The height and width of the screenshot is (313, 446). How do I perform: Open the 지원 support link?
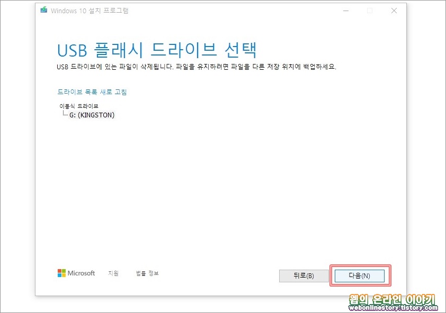[113, 273]
